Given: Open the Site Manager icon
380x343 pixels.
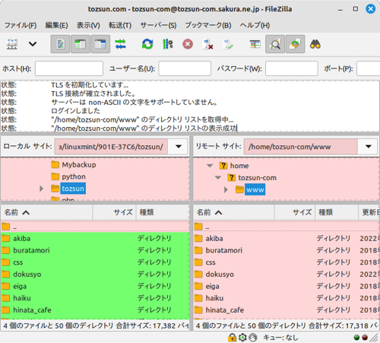Looking at the screenshot, I should pos(12,44).
